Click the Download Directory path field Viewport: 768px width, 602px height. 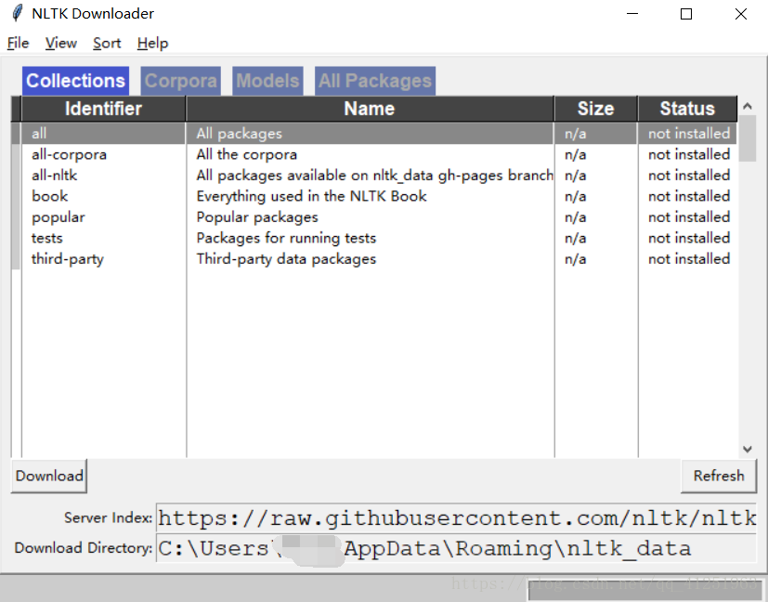(457, 547)
